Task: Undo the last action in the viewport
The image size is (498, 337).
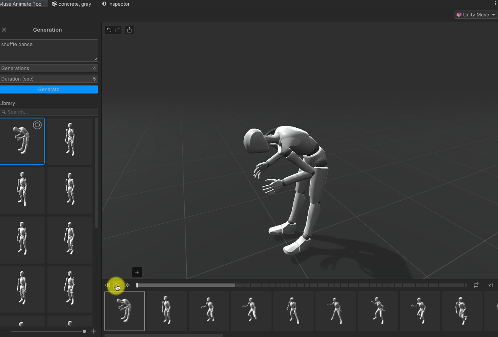Action: [x=109, y=30]
